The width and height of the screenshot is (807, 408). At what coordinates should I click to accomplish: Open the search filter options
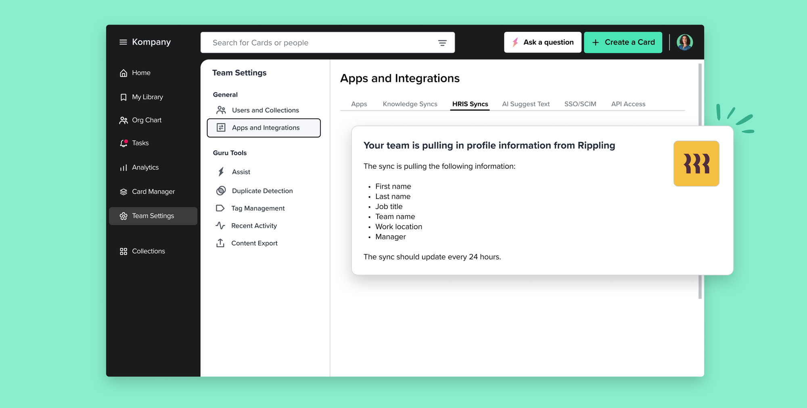[443, 43]
